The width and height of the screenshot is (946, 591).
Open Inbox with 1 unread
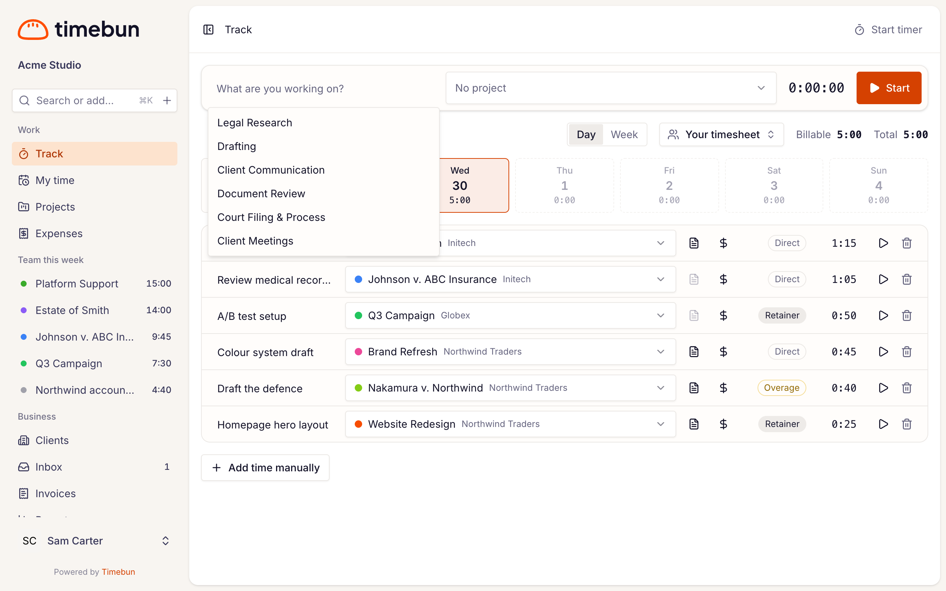coord(95,467)
